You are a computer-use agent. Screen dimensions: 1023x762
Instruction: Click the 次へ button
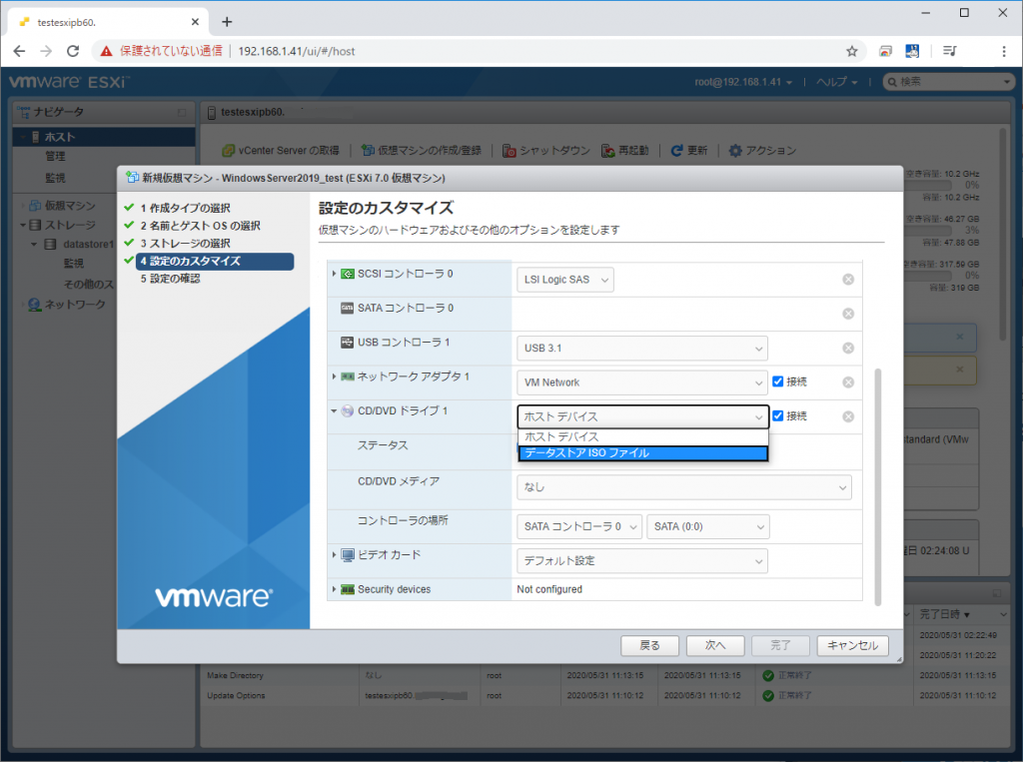[x=715, y=646]
